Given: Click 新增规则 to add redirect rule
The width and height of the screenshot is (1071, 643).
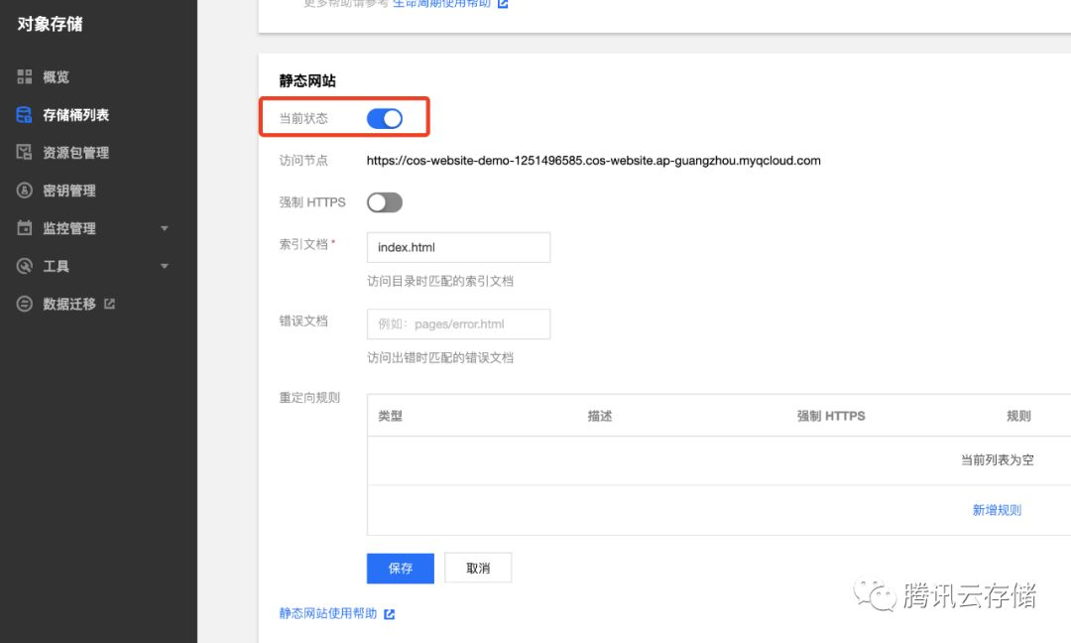Looking at the screenshot, I should [x=997, y=510].
